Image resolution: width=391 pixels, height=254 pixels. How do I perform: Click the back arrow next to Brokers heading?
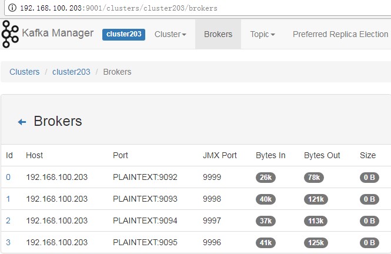[22, 122]
